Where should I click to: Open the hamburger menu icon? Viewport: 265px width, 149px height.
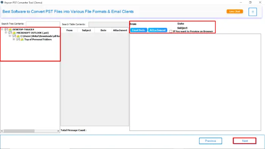coord(253,12)
